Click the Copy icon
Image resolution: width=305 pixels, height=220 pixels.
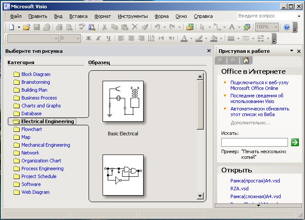click(x=114, y=27)
